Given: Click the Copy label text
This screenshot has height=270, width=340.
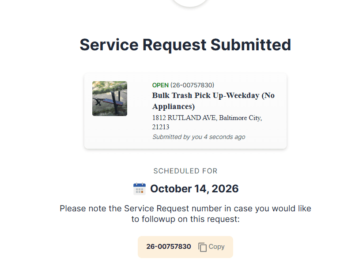Looking at the screenshot, I should point(216,247).
